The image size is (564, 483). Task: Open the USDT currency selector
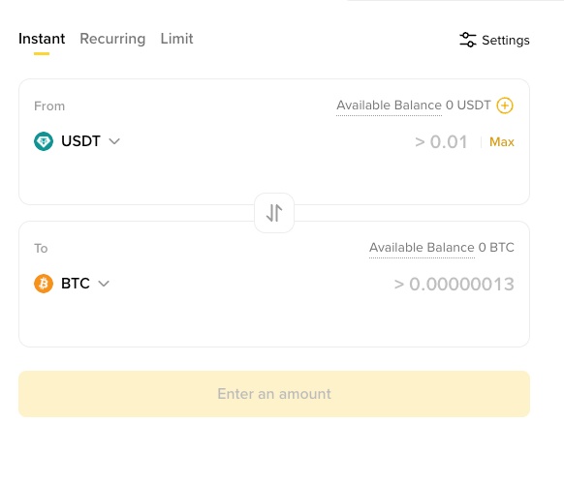point(77,141)
